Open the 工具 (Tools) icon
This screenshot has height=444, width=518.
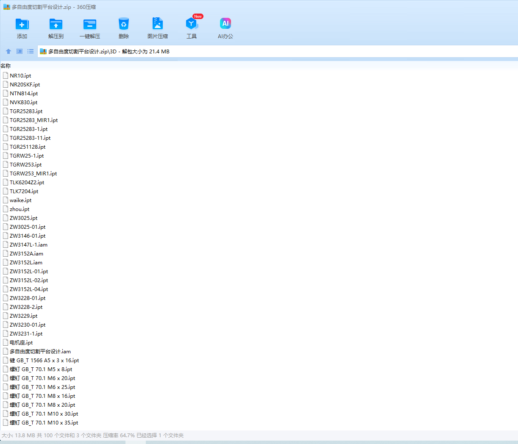pyautogui.click(x=192, y=24)
